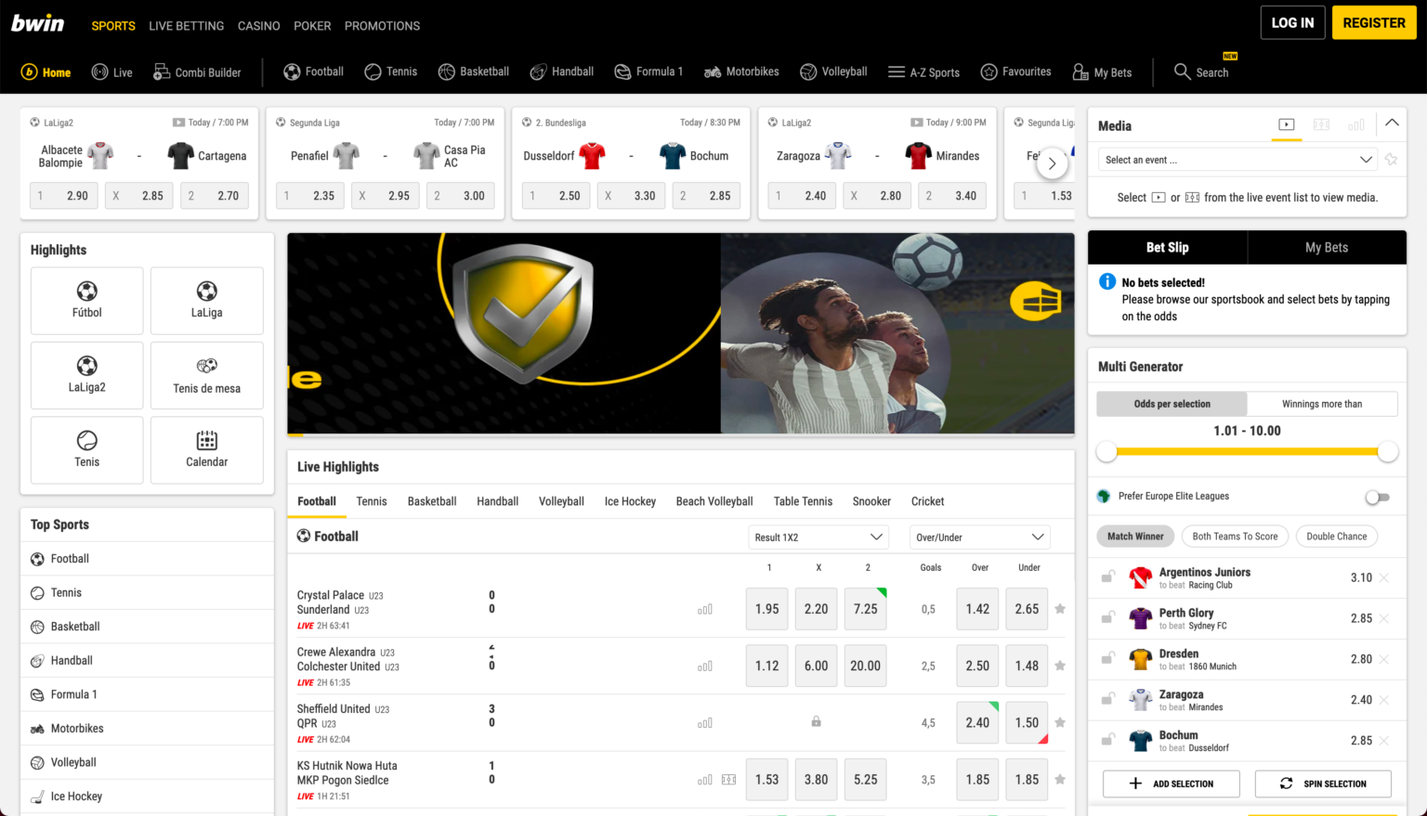Screen dimensions: 1427x816
Task: Remove Perth Glory from Multi Generator
Action: pos(1384,618)
